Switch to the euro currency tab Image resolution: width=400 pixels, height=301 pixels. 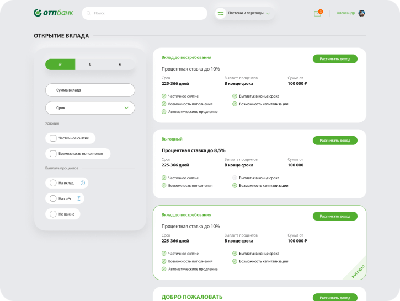pyautogui.click(x=120, y=64)
